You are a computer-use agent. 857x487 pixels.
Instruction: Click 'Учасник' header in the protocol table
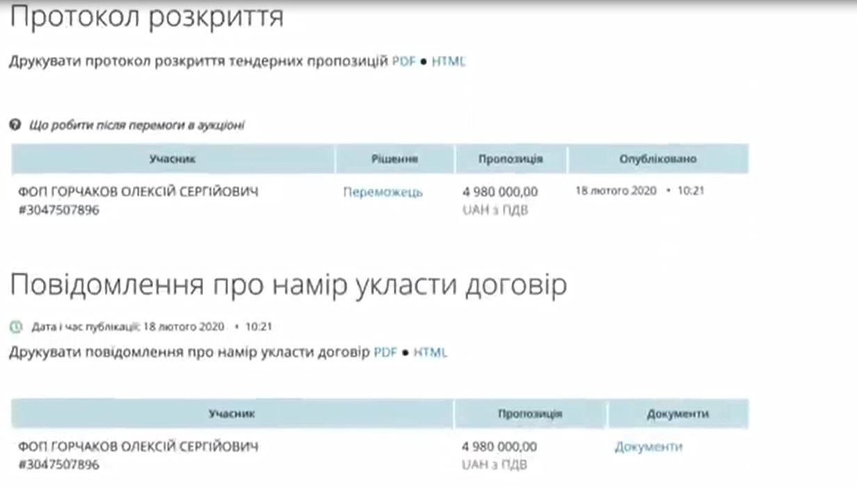pyautogui.click(x=173, y=159)
